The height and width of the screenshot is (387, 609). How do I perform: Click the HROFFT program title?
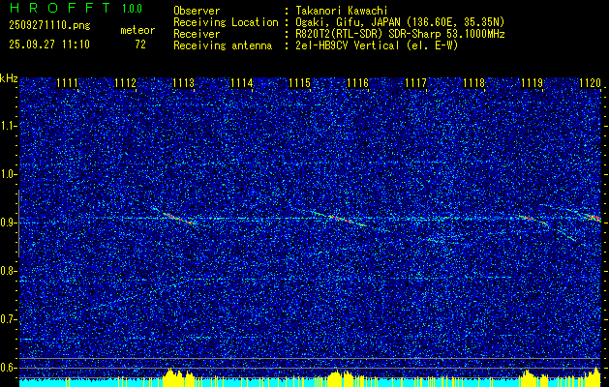[x=60, y=8]
